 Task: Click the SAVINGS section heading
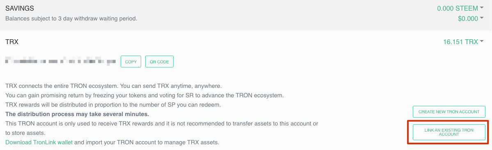coord(20,9)
